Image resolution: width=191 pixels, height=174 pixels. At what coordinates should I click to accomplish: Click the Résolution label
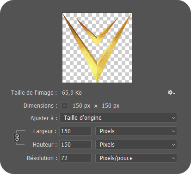[42, 158]
